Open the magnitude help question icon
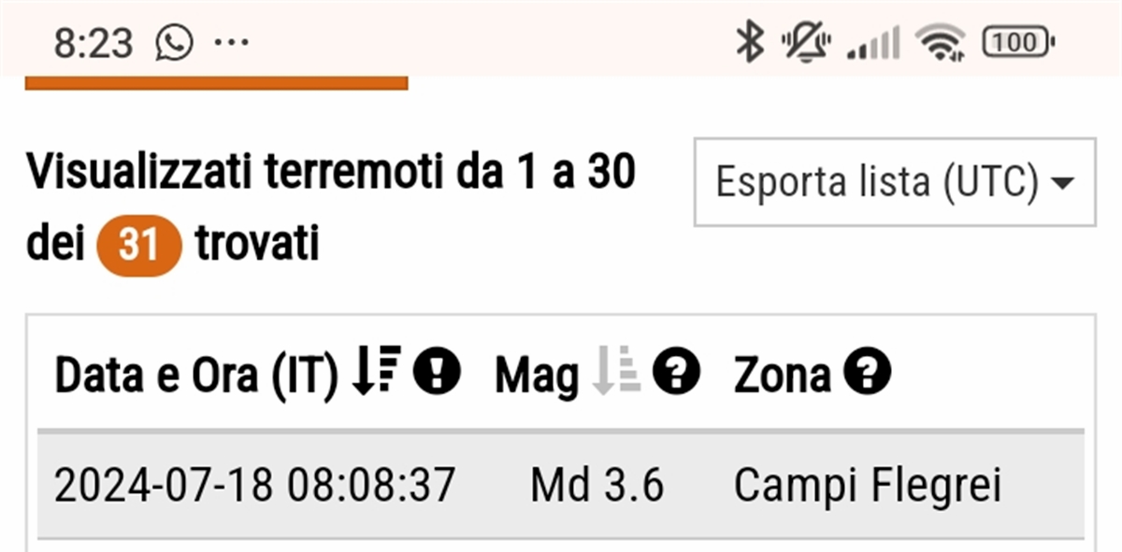The image size is (1122, 552). pyautogui.click(x=676, y=374)
